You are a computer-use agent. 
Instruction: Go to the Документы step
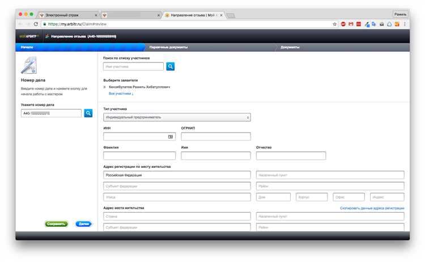(x=291, y=47)
